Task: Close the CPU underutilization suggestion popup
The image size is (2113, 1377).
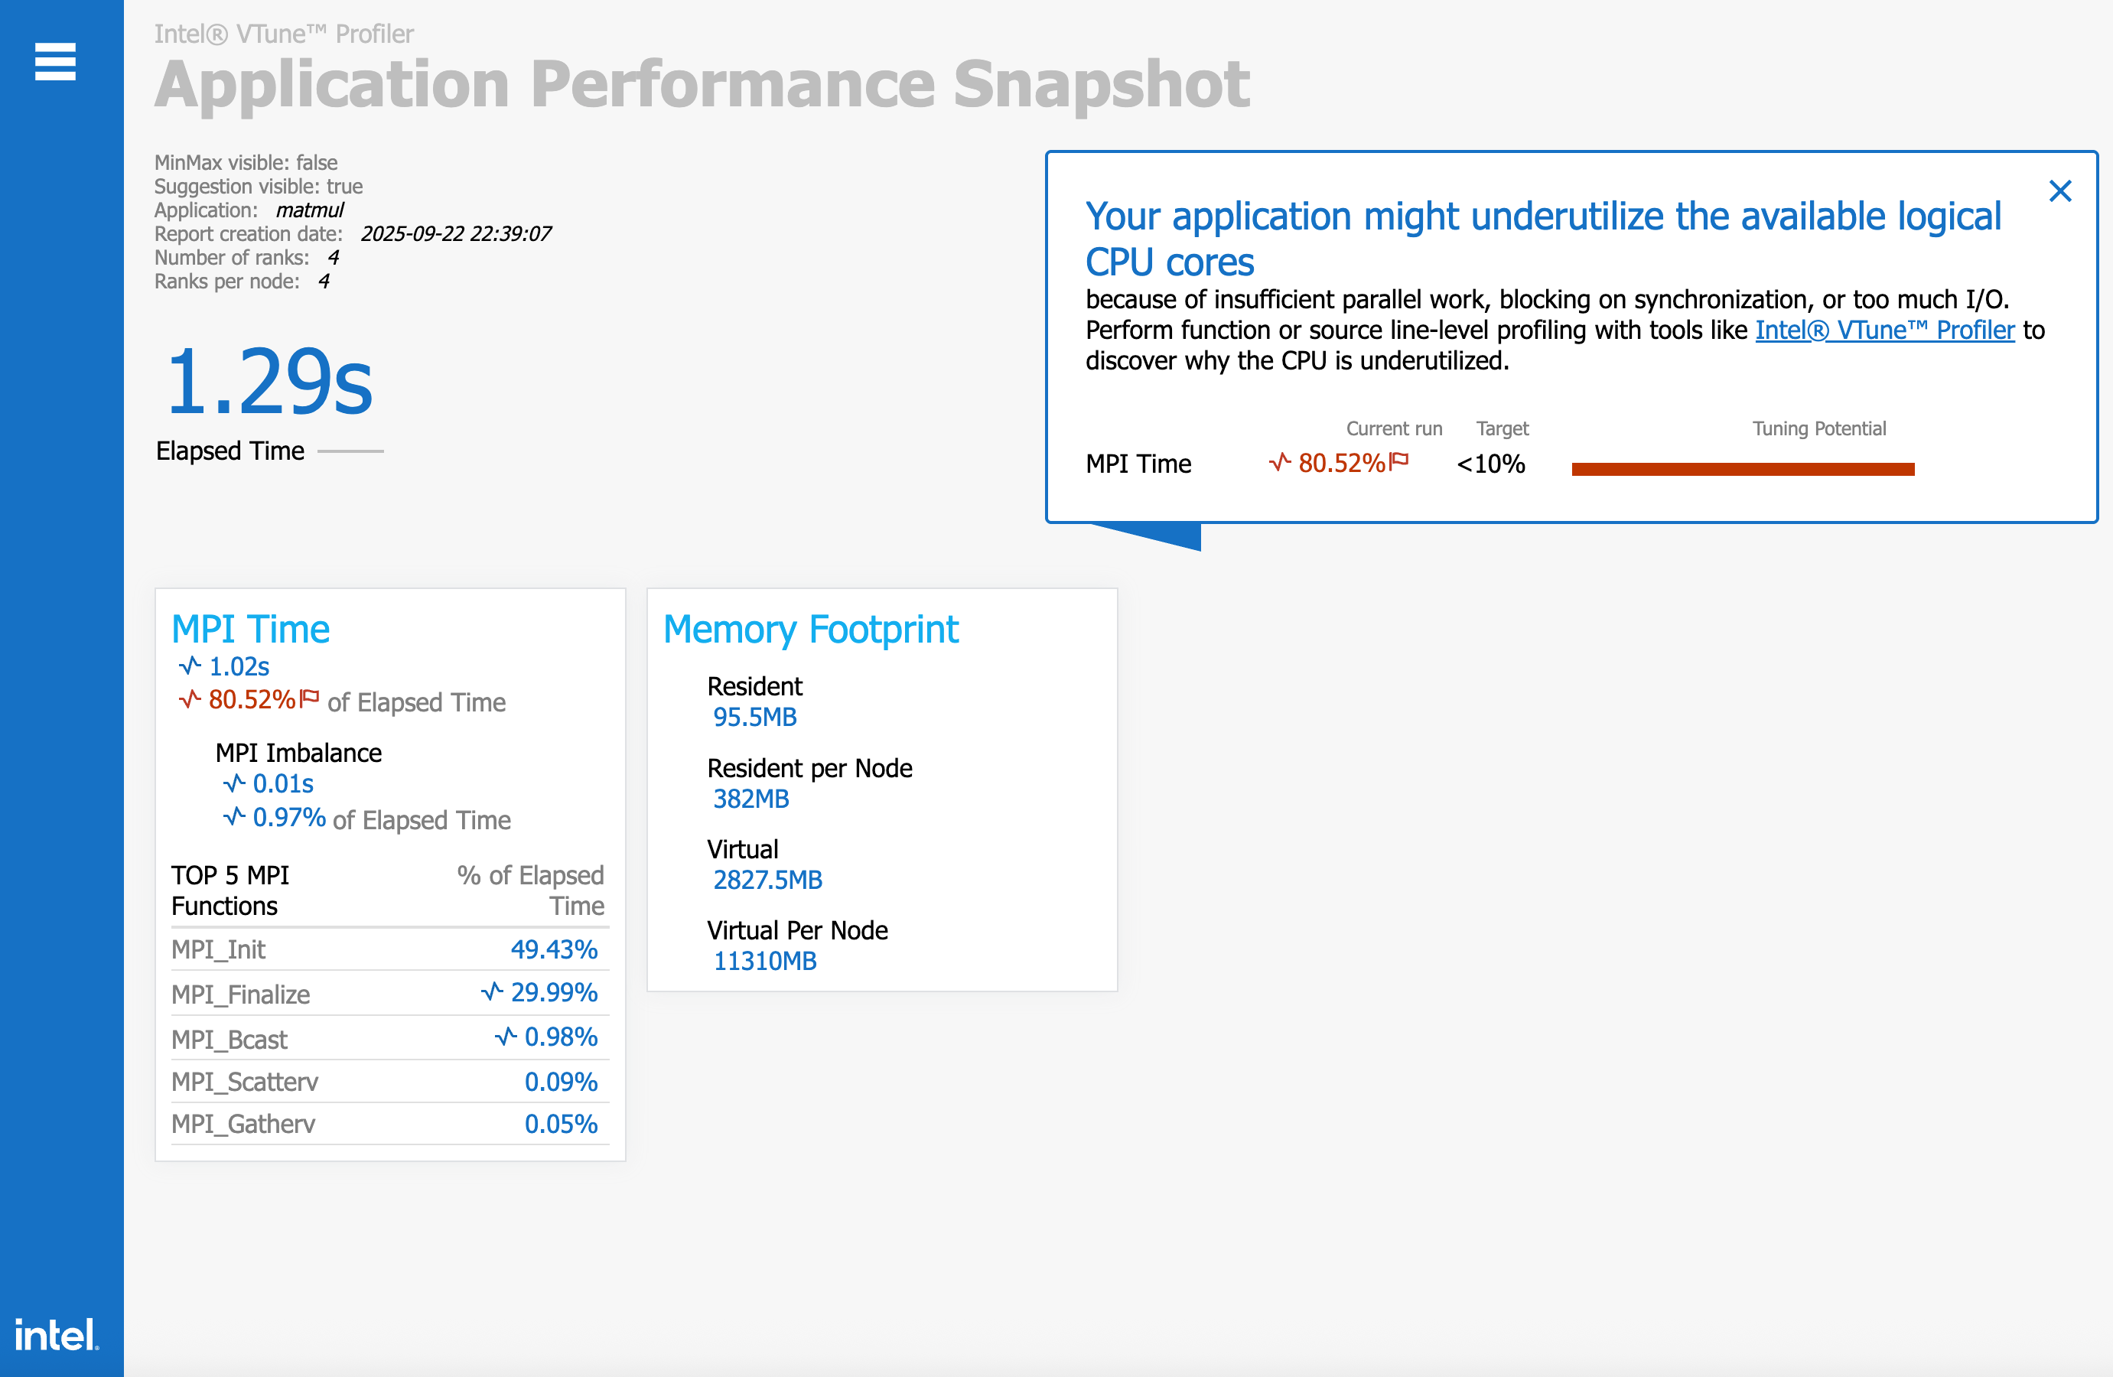Action: [x=2059, y=191]
